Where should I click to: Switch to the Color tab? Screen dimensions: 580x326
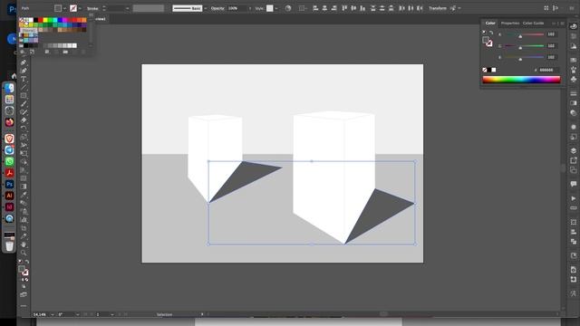click(x=490, y=23)
